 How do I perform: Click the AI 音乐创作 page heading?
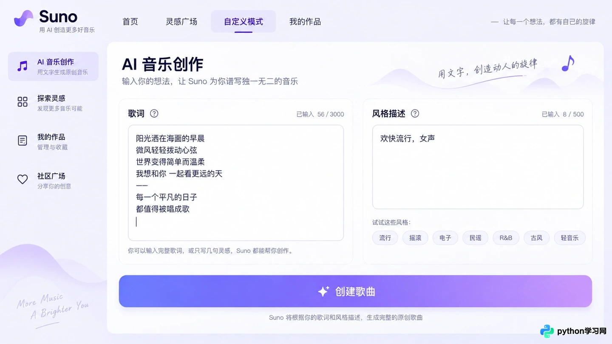coord(162,64)
